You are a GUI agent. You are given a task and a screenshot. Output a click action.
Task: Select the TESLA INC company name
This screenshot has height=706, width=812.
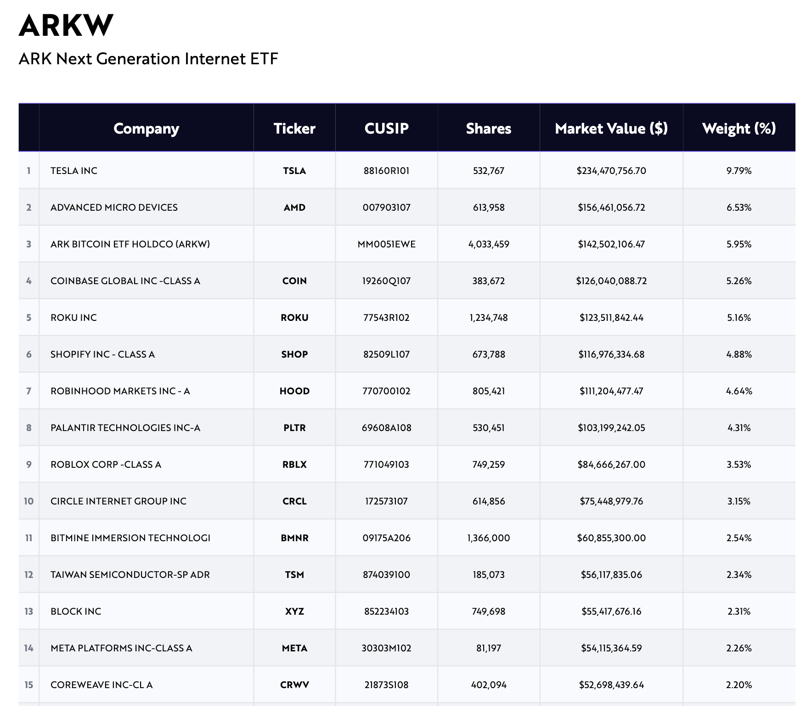coord(74,171)
